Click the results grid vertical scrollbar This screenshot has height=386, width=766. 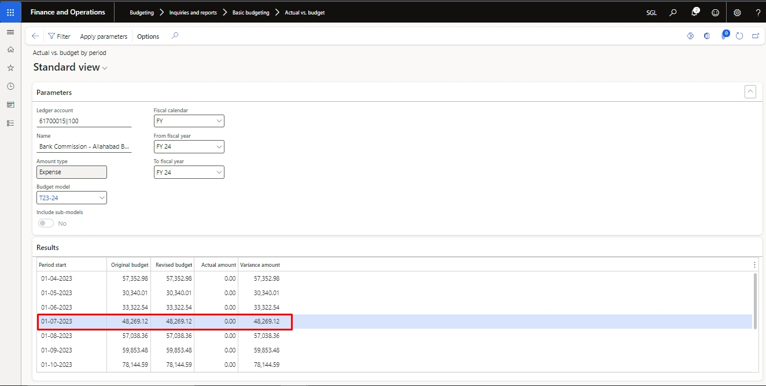(x=754, y=301)
